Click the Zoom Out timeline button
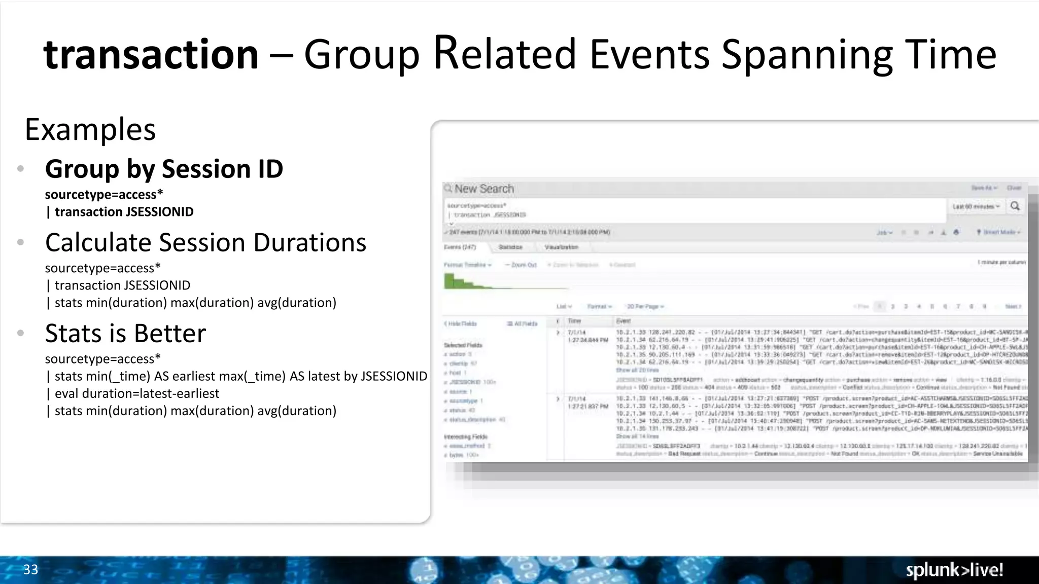Screen dimensions: 1039x584 click(521, 265)
